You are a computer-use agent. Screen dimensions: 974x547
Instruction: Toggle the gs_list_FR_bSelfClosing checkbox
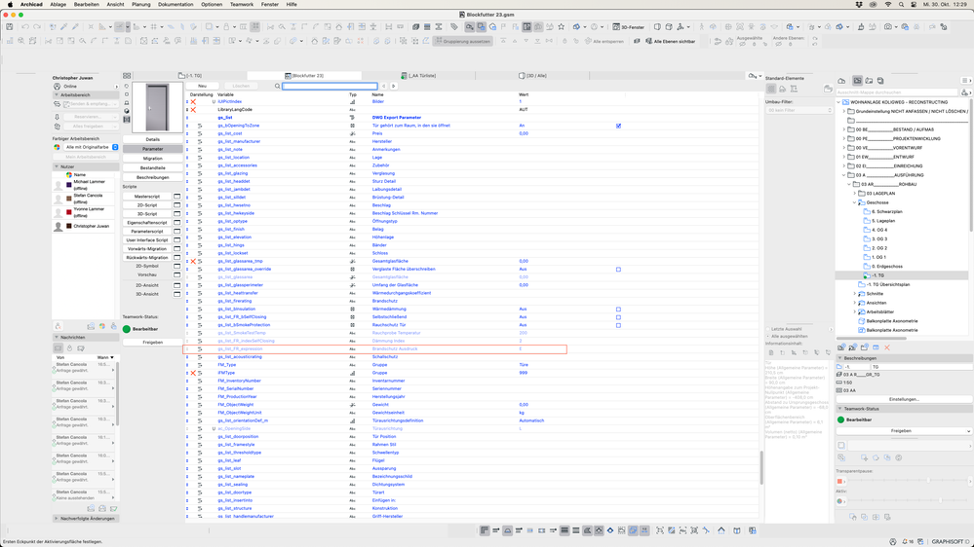tap(618, 317)
